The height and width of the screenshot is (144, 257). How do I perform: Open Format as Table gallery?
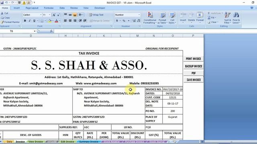[162, 18]
